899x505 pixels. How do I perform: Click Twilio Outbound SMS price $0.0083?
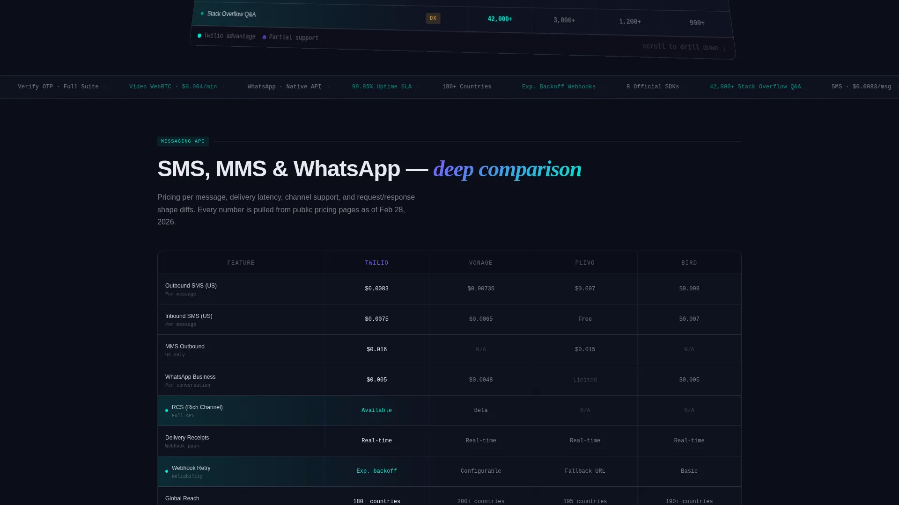pyautogui.click(x=377, y=289)
